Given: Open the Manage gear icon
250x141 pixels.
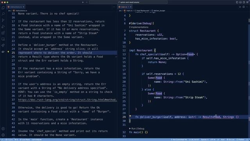Looking at the screenshot, I should point(3,135).
